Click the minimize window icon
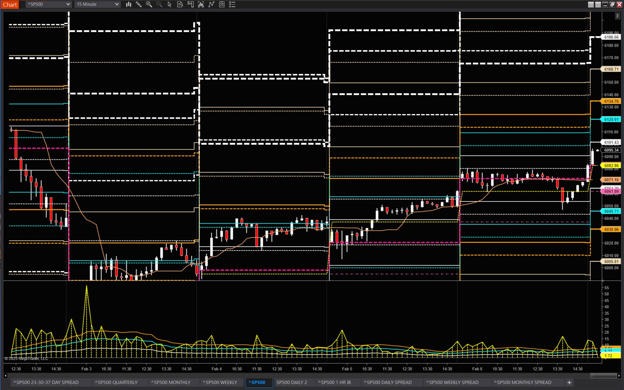The height and width of the screenshot is (390, 624). click(605, 4)
